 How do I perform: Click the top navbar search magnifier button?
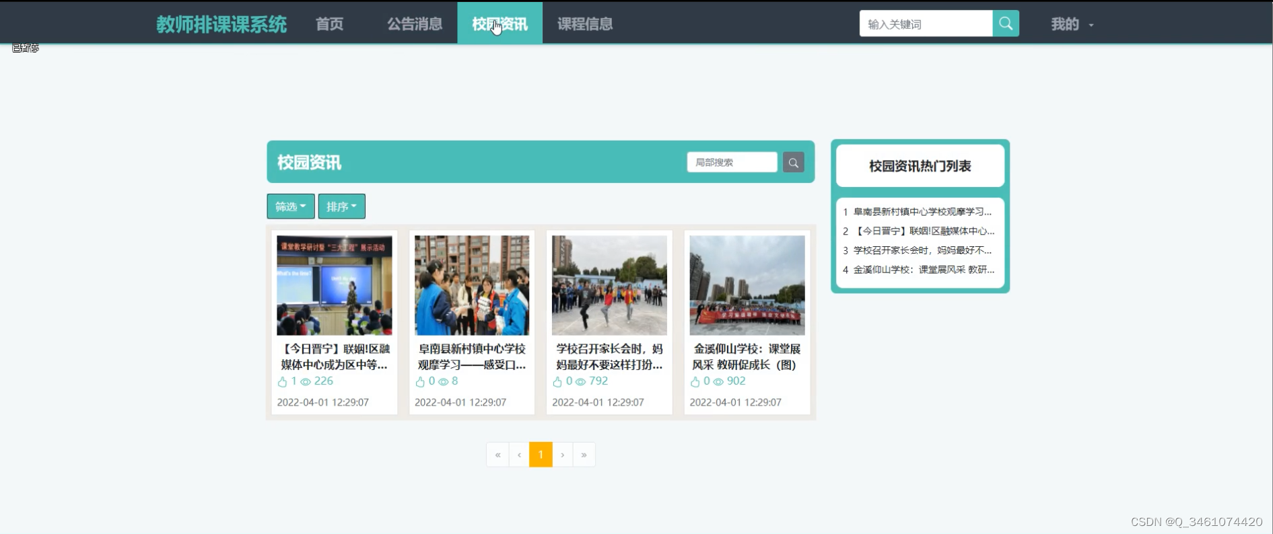(x=1005, y=24)
